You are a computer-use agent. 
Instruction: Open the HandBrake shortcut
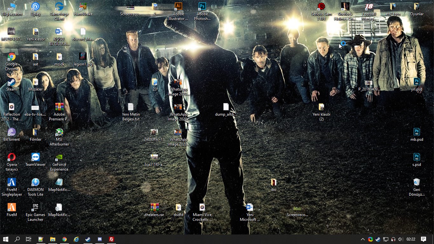tap(83, 9)
